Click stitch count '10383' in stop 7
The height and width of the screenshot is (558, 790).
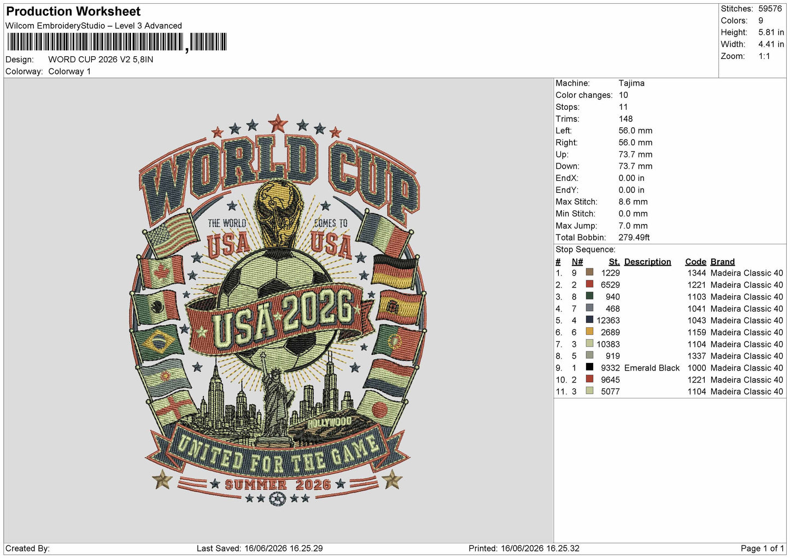tap(608, 344)
